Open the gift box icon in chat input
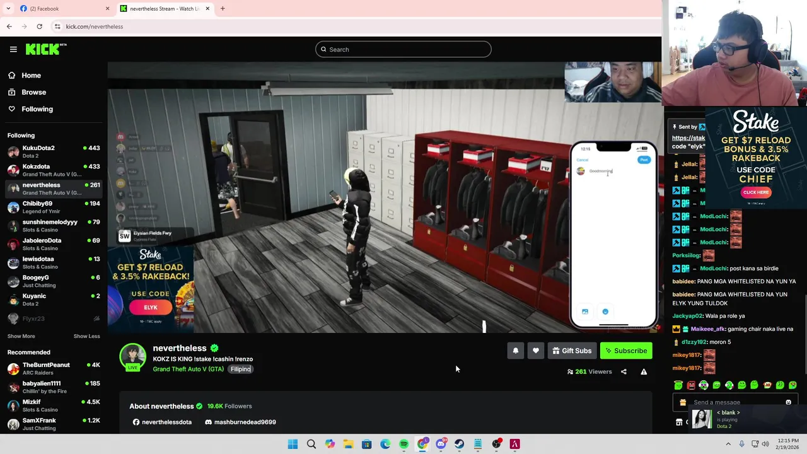This screenshot has width=807, height=454. point(683,402)
